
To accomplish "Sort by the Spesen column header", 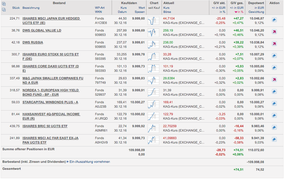I will (140, 12).
